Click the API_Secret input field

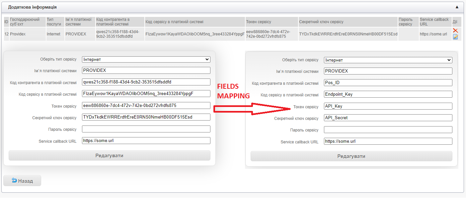pyautogui.click(x=388, y=118)
